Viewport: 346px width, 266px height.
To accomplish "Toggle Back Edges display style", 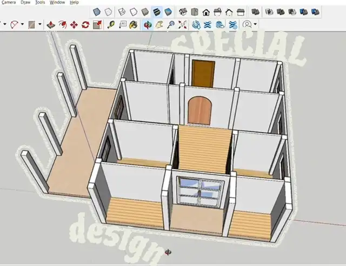I will 108,11.
